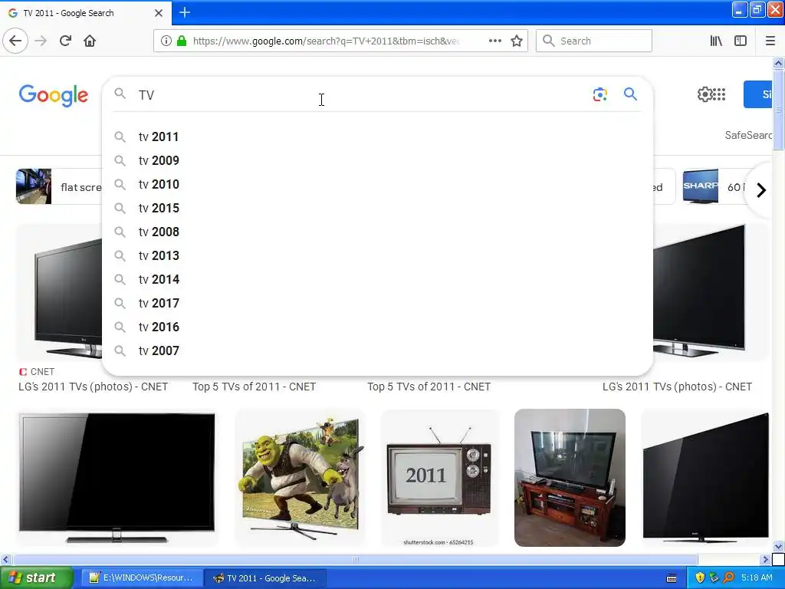Open the Shrek 3D TV image
785x589 pixels.
point(300,478)
